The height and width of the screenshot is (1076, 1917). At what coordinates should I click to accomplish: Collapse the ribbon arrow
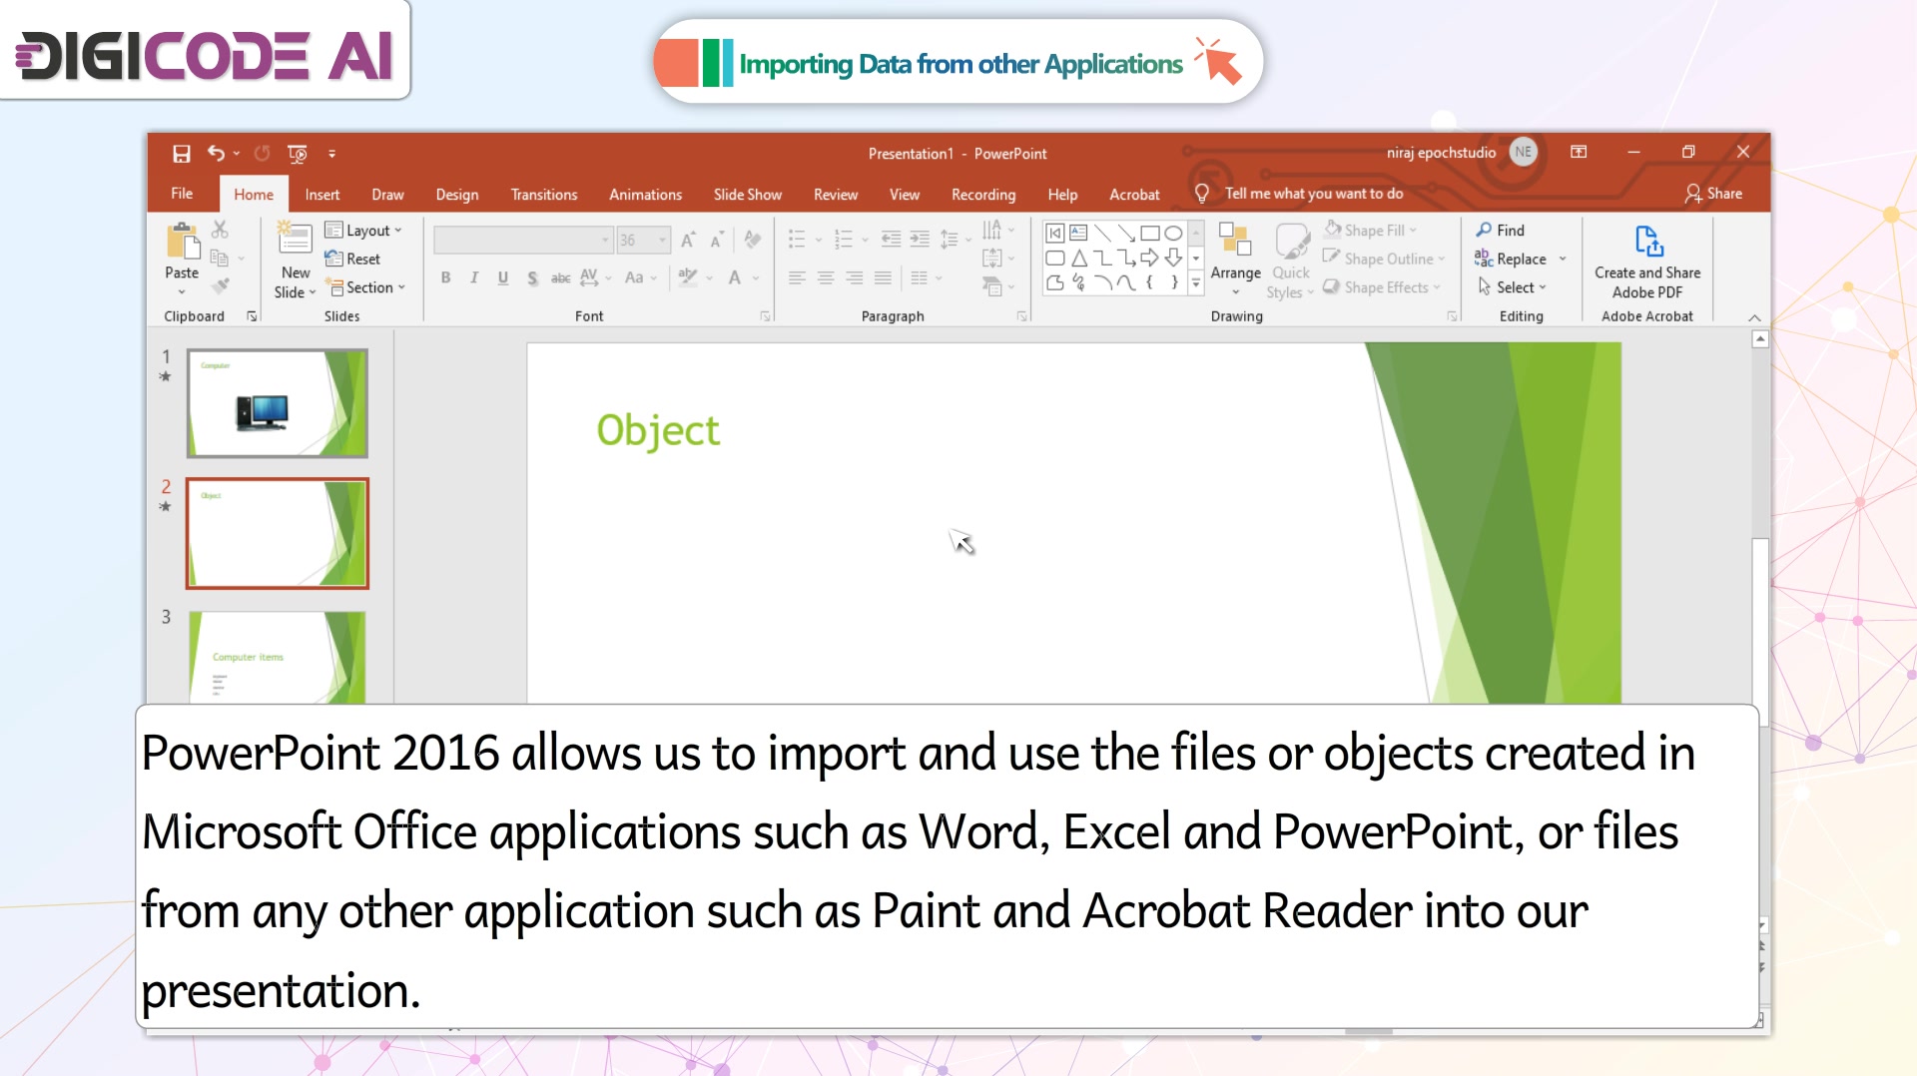[x=1754, y=317]
